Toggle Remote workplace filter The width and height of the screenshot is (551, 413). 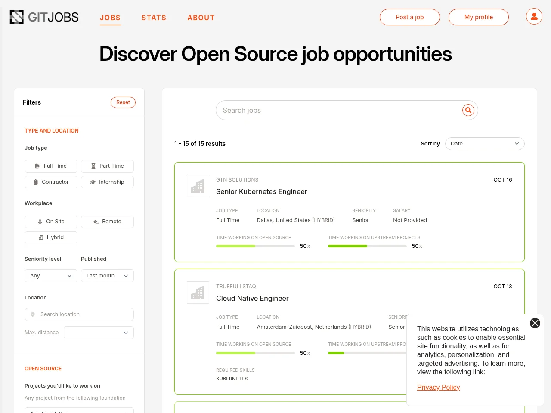click(107, 222)
